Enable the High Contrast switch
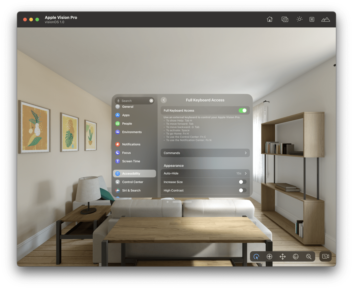This screenshot has width=353, height=289. pos(242,190)
